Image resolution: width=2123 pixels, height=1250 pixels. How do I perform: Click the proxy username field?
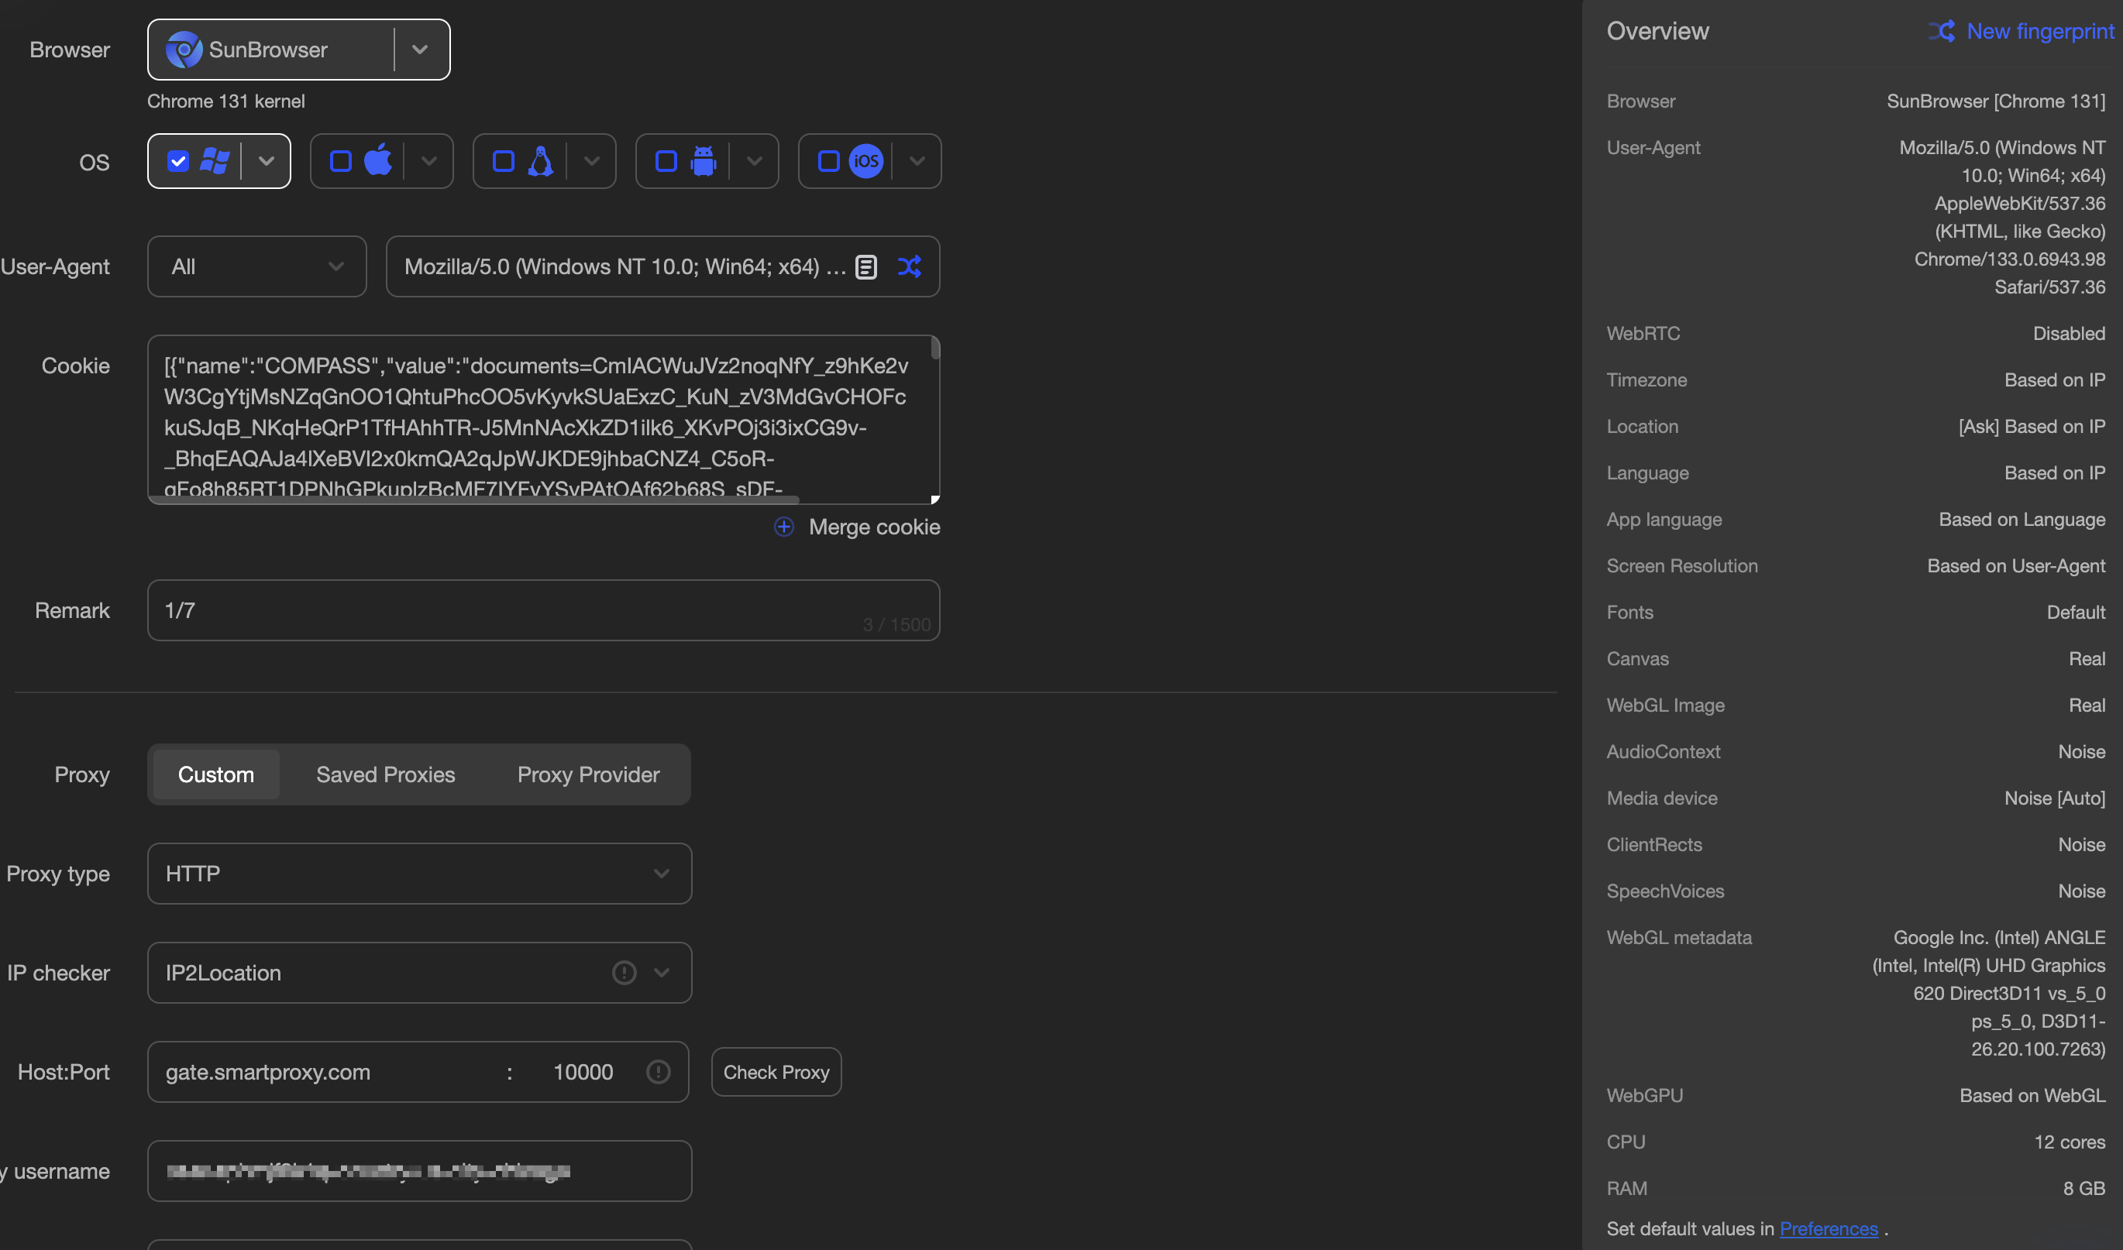(x=419, y=1171)
